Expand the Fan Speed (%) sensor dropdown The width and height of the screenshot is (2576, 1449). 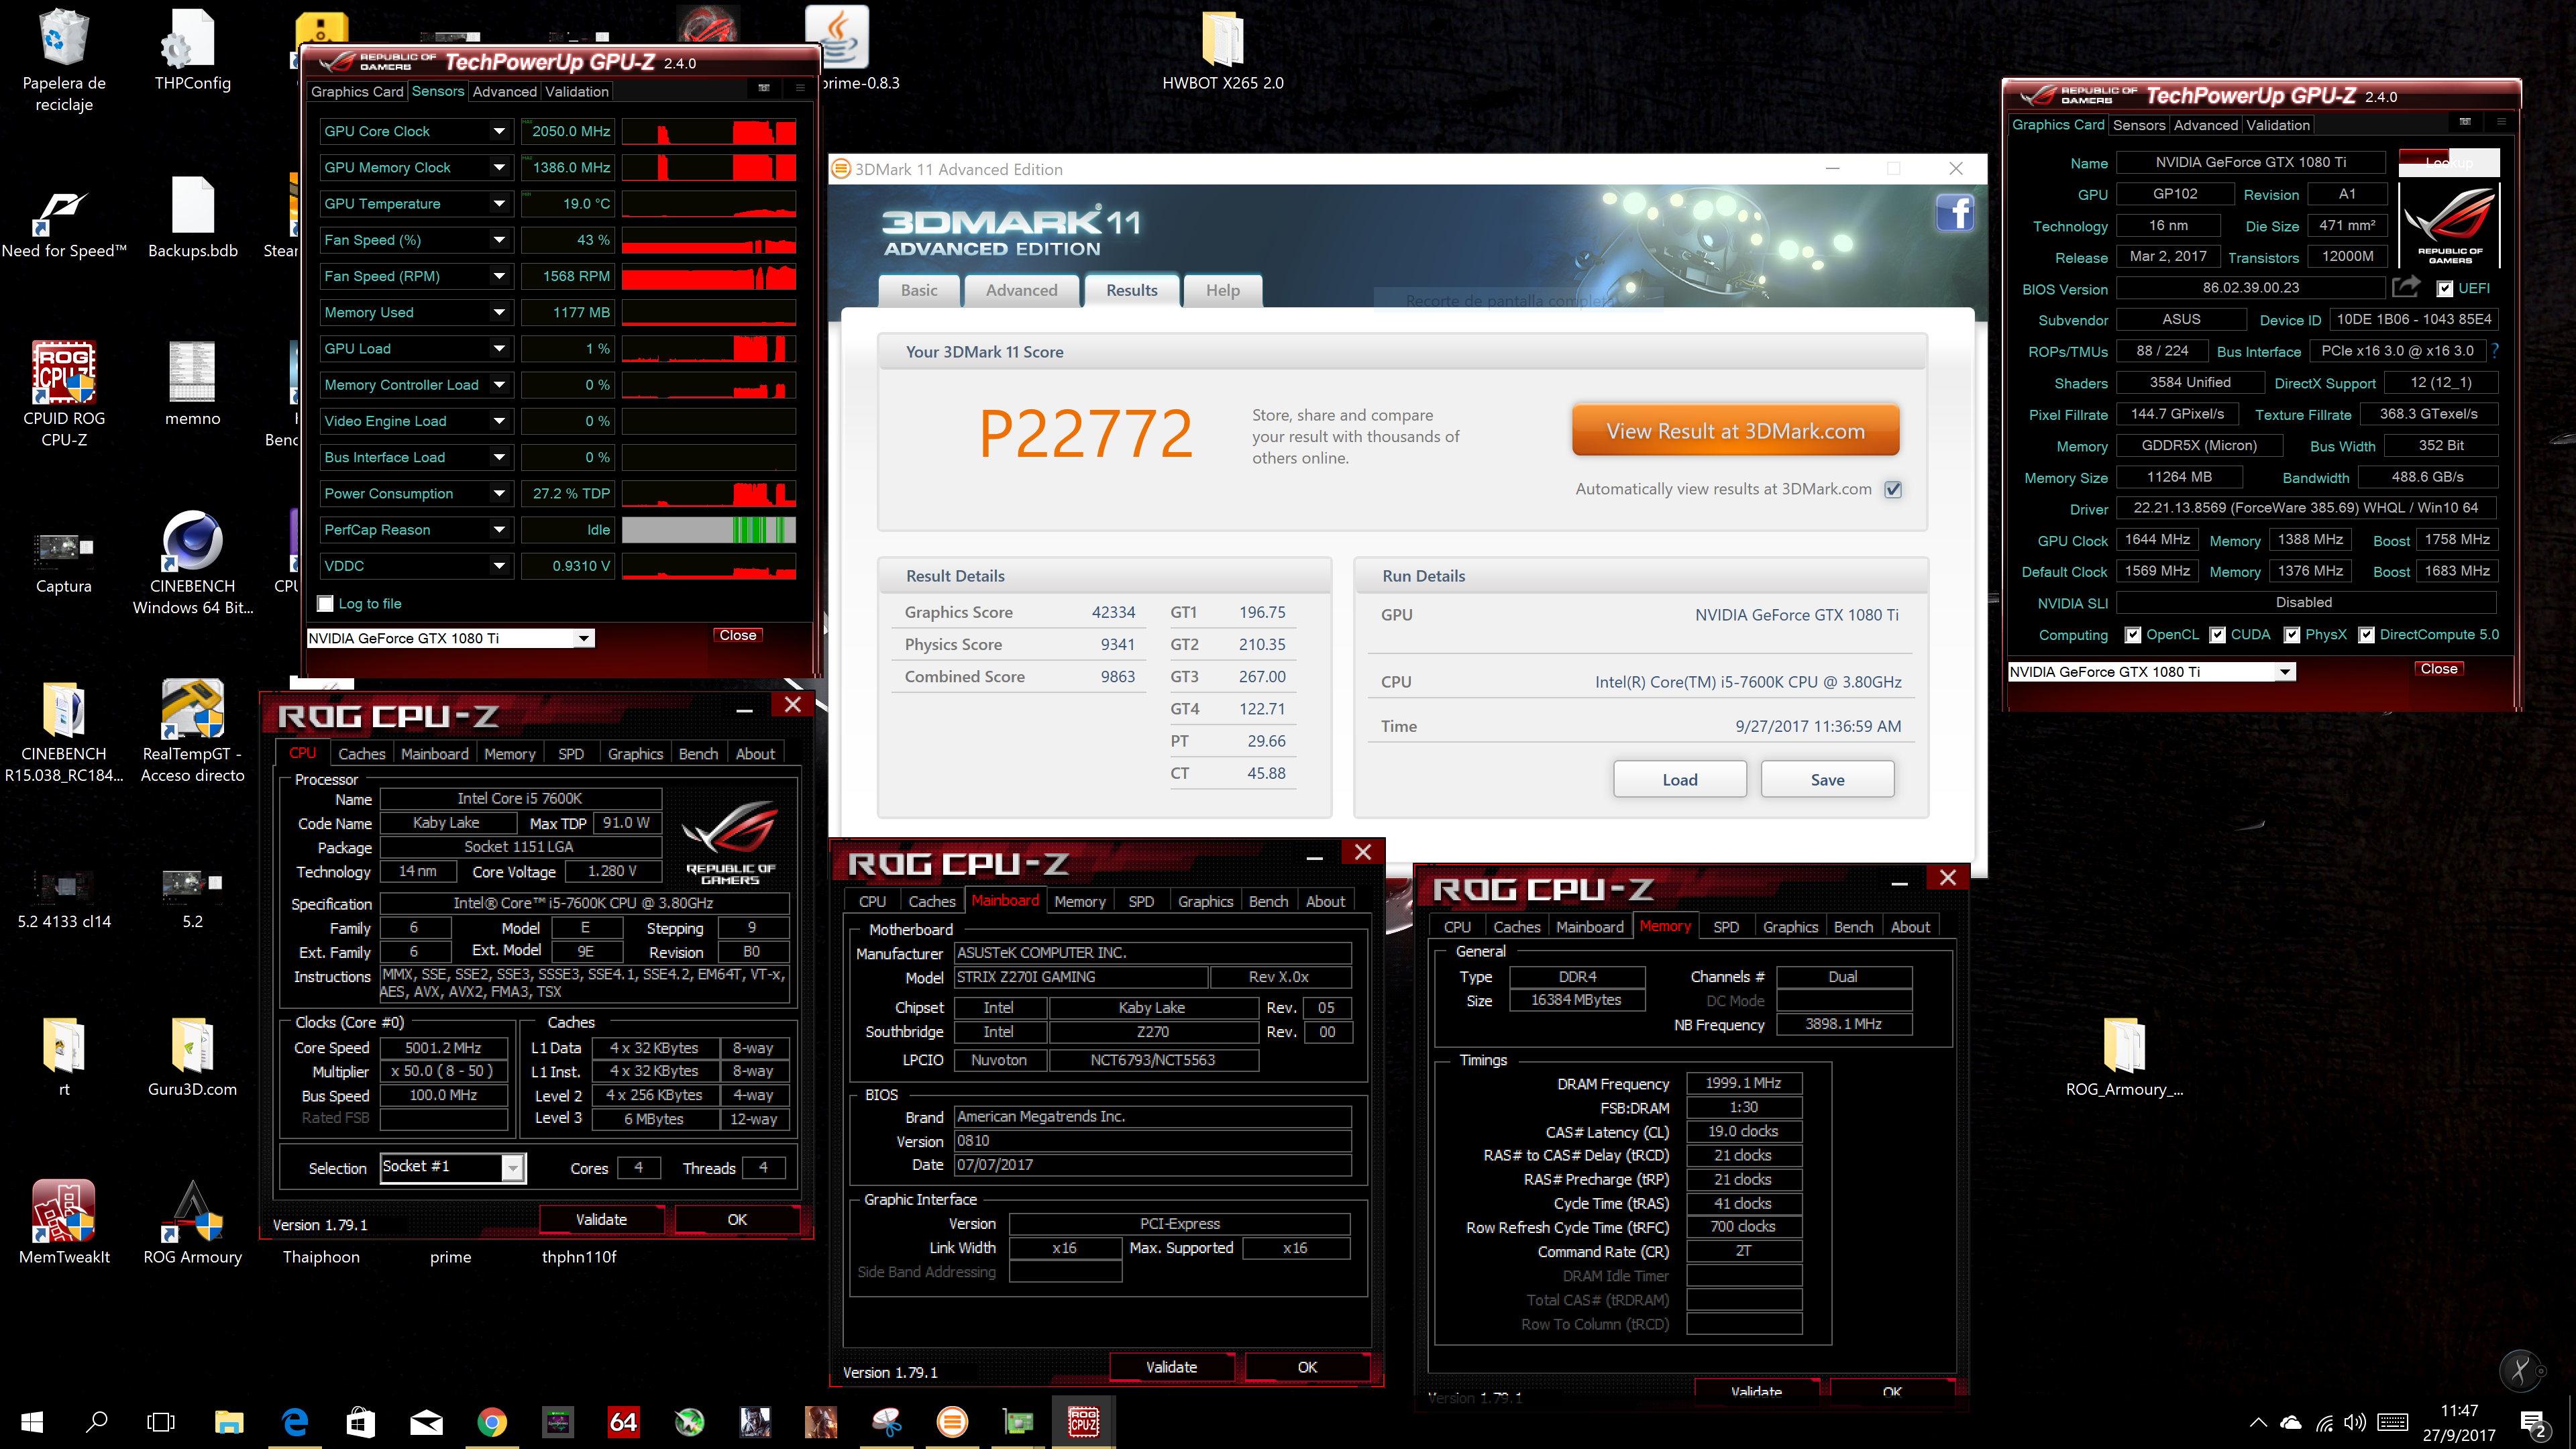tap(498, 240)
